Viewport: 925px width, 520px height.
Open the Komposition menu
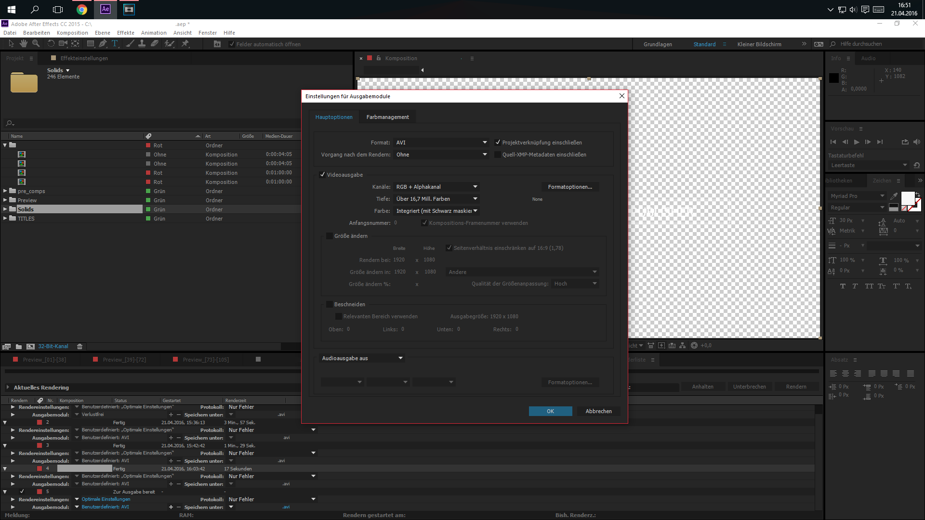(x=72, y=33)
